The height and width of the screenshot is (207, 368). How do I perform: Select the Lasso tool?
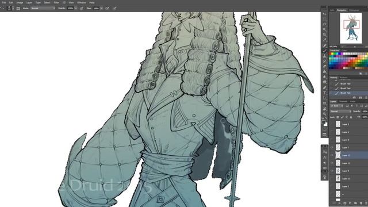coord(324,24)
